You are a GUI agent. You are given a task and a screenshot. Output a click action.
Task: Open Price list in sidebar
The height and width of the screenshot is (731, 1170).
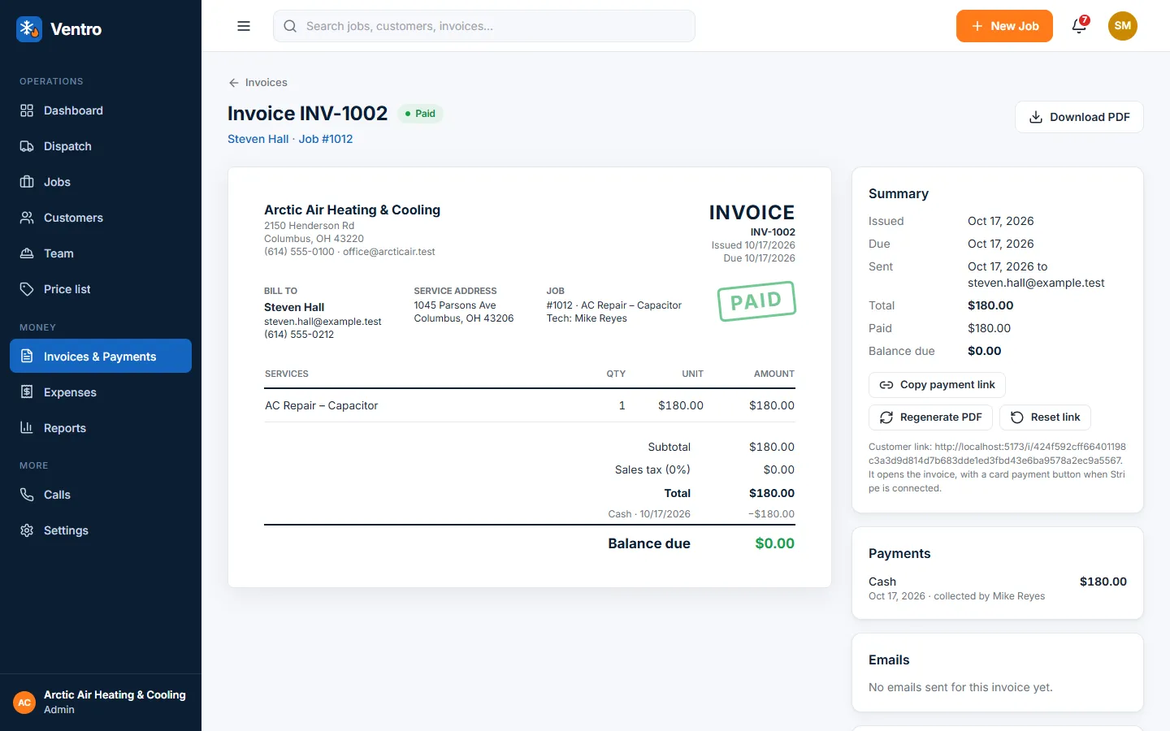[x=101, y=289]
